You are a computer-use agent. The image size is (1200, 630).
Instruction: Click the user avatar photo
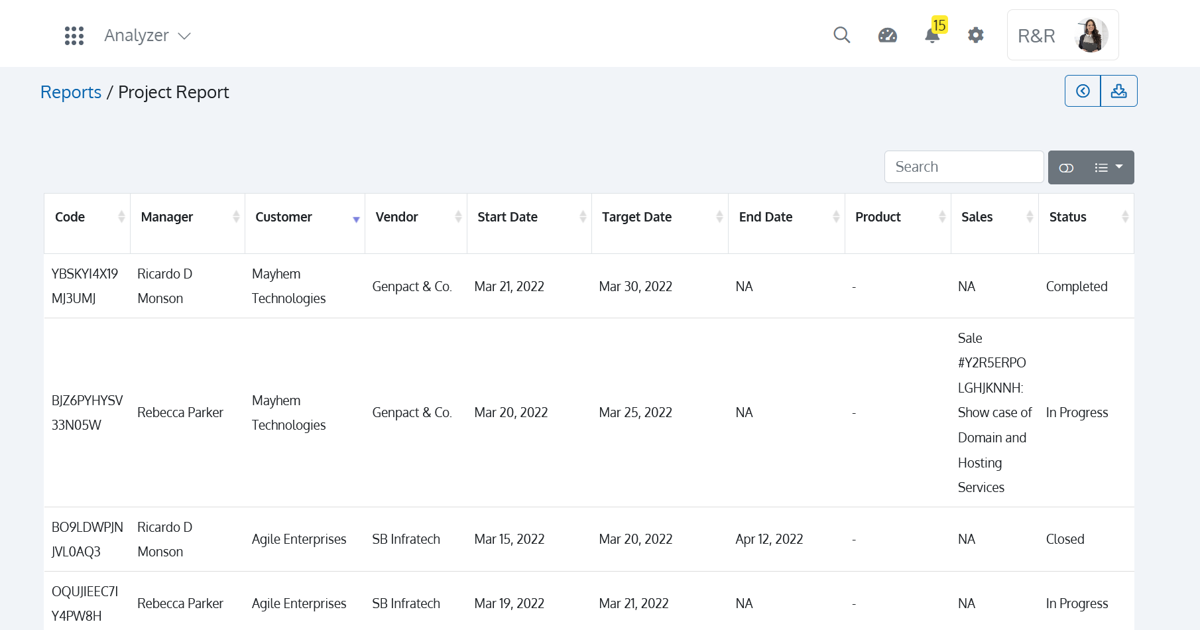coord(1091,35)
